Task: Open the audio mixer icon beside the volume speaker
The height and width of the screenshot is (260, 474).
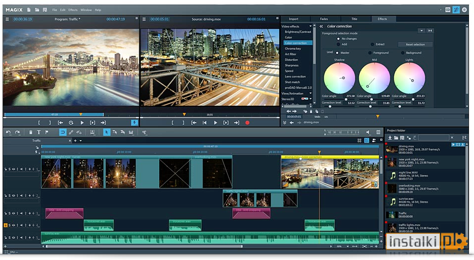Action: [378, 132]
